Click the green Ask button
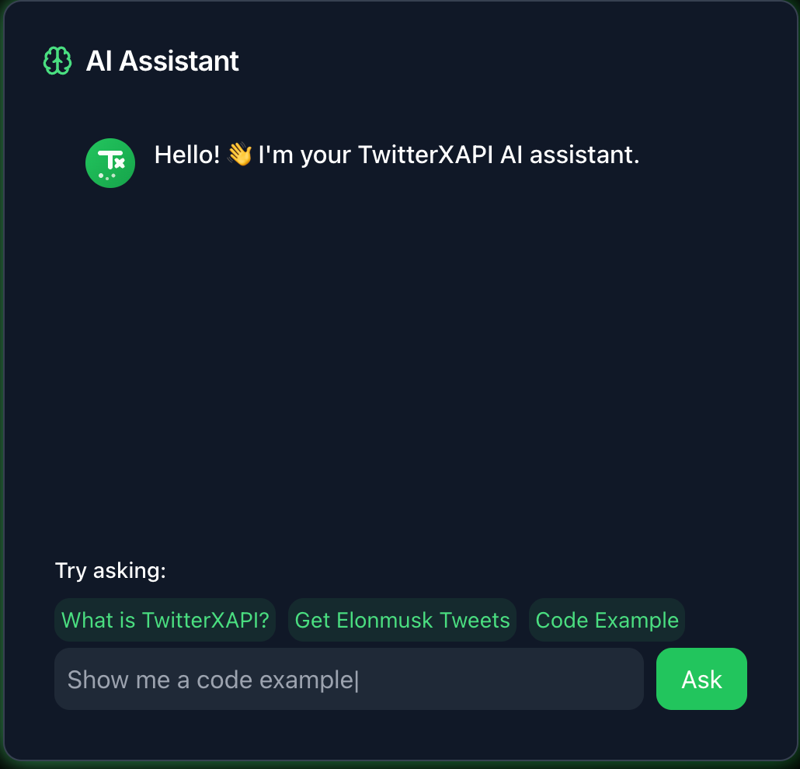 [x=701, y=679]
